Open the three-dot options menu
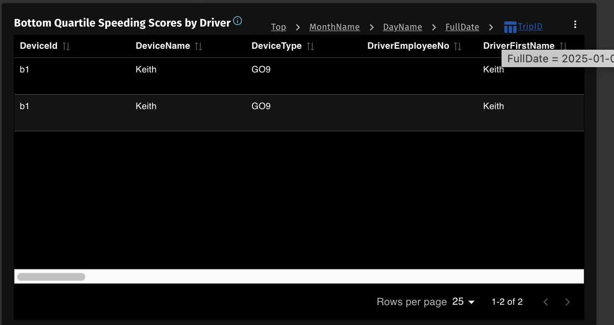The image size is (614, 325). [574, 25]
